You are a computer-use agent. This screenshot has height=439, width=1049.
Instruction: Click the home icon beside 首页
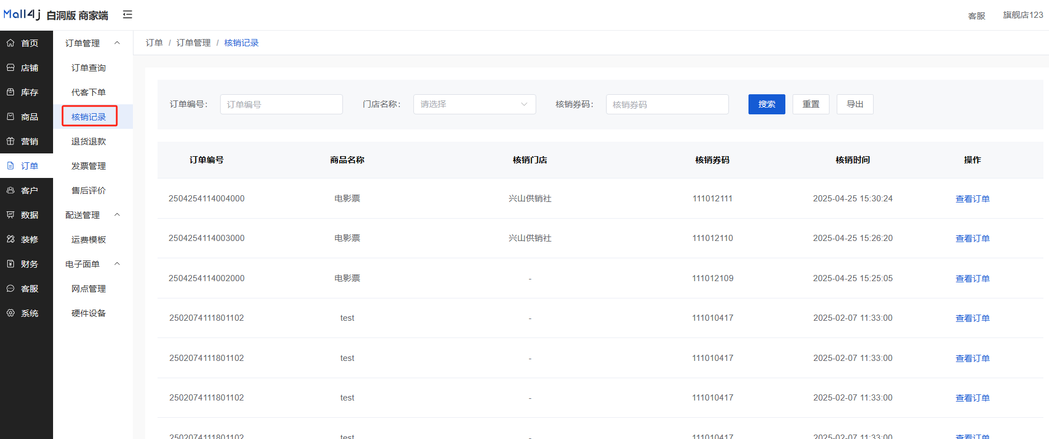[x=11, y=43]
